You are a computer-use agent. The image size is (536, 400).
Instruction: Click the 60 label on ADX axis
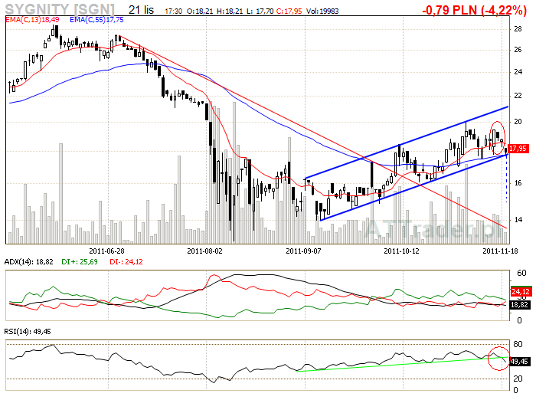click(x=521, y=273)
